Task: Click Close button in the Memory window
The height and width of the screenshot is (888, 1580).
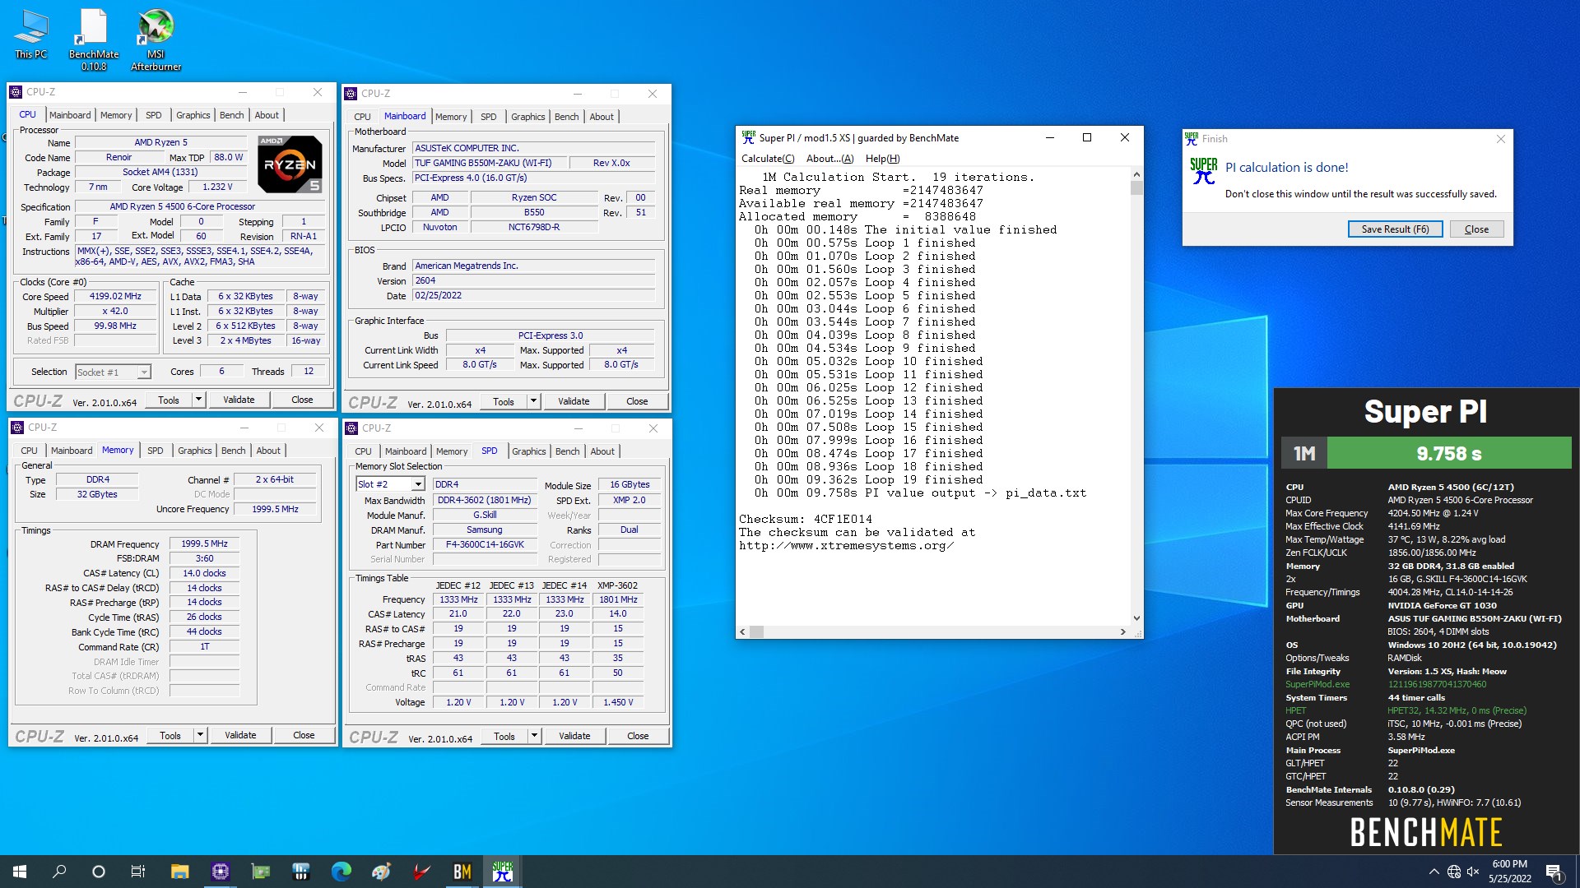Action: click(304, 735)
